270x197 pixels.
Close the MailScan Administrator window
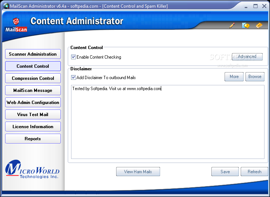point(264,6)
